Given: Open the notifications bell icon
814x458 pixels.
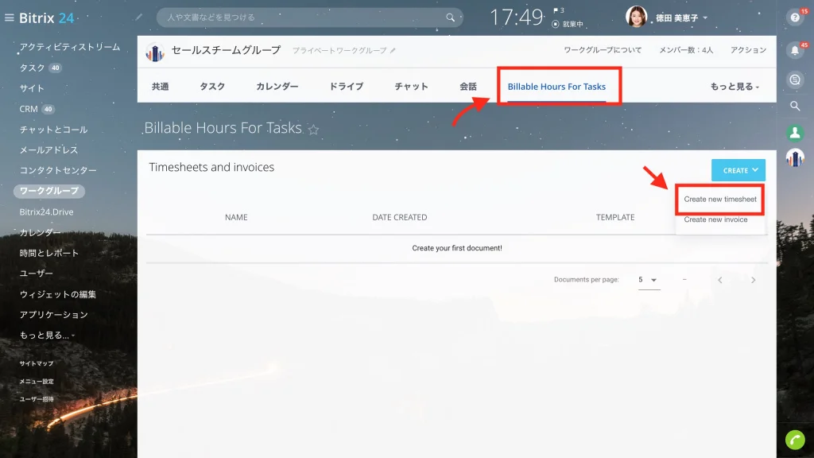Looking at the screenshot, I should (x=795, y=50).
